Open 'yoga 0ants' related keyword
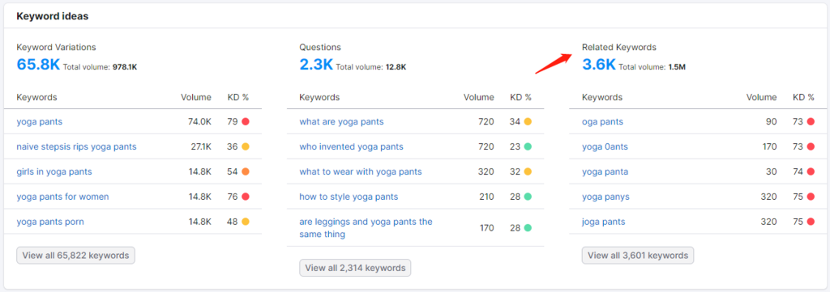Viewport: 830px width, 292px height. [605, 146]
